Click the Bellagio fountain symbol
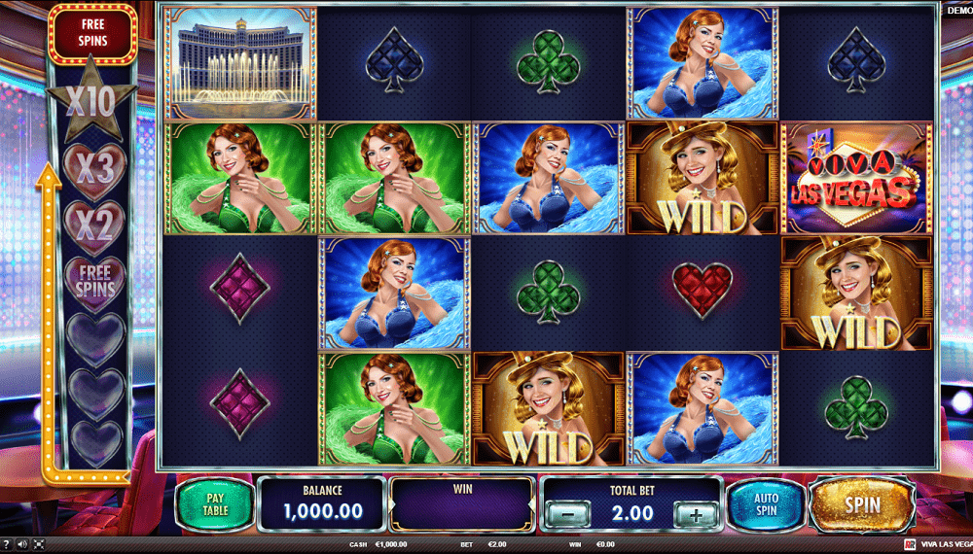 click(239, 63)
